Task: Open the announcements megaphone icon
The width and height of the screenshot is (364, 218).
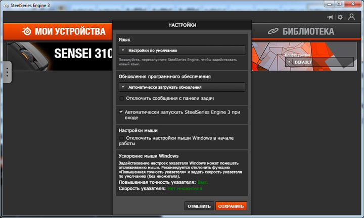Action: coord(330,17)
